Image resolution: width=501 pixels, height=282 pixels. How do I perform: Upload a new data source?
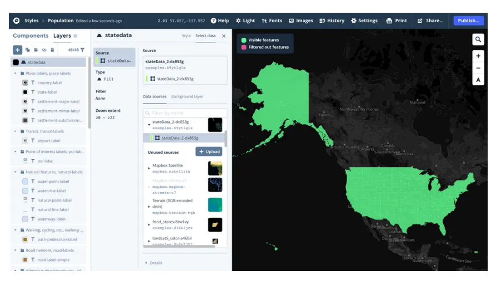coord(209,152)
